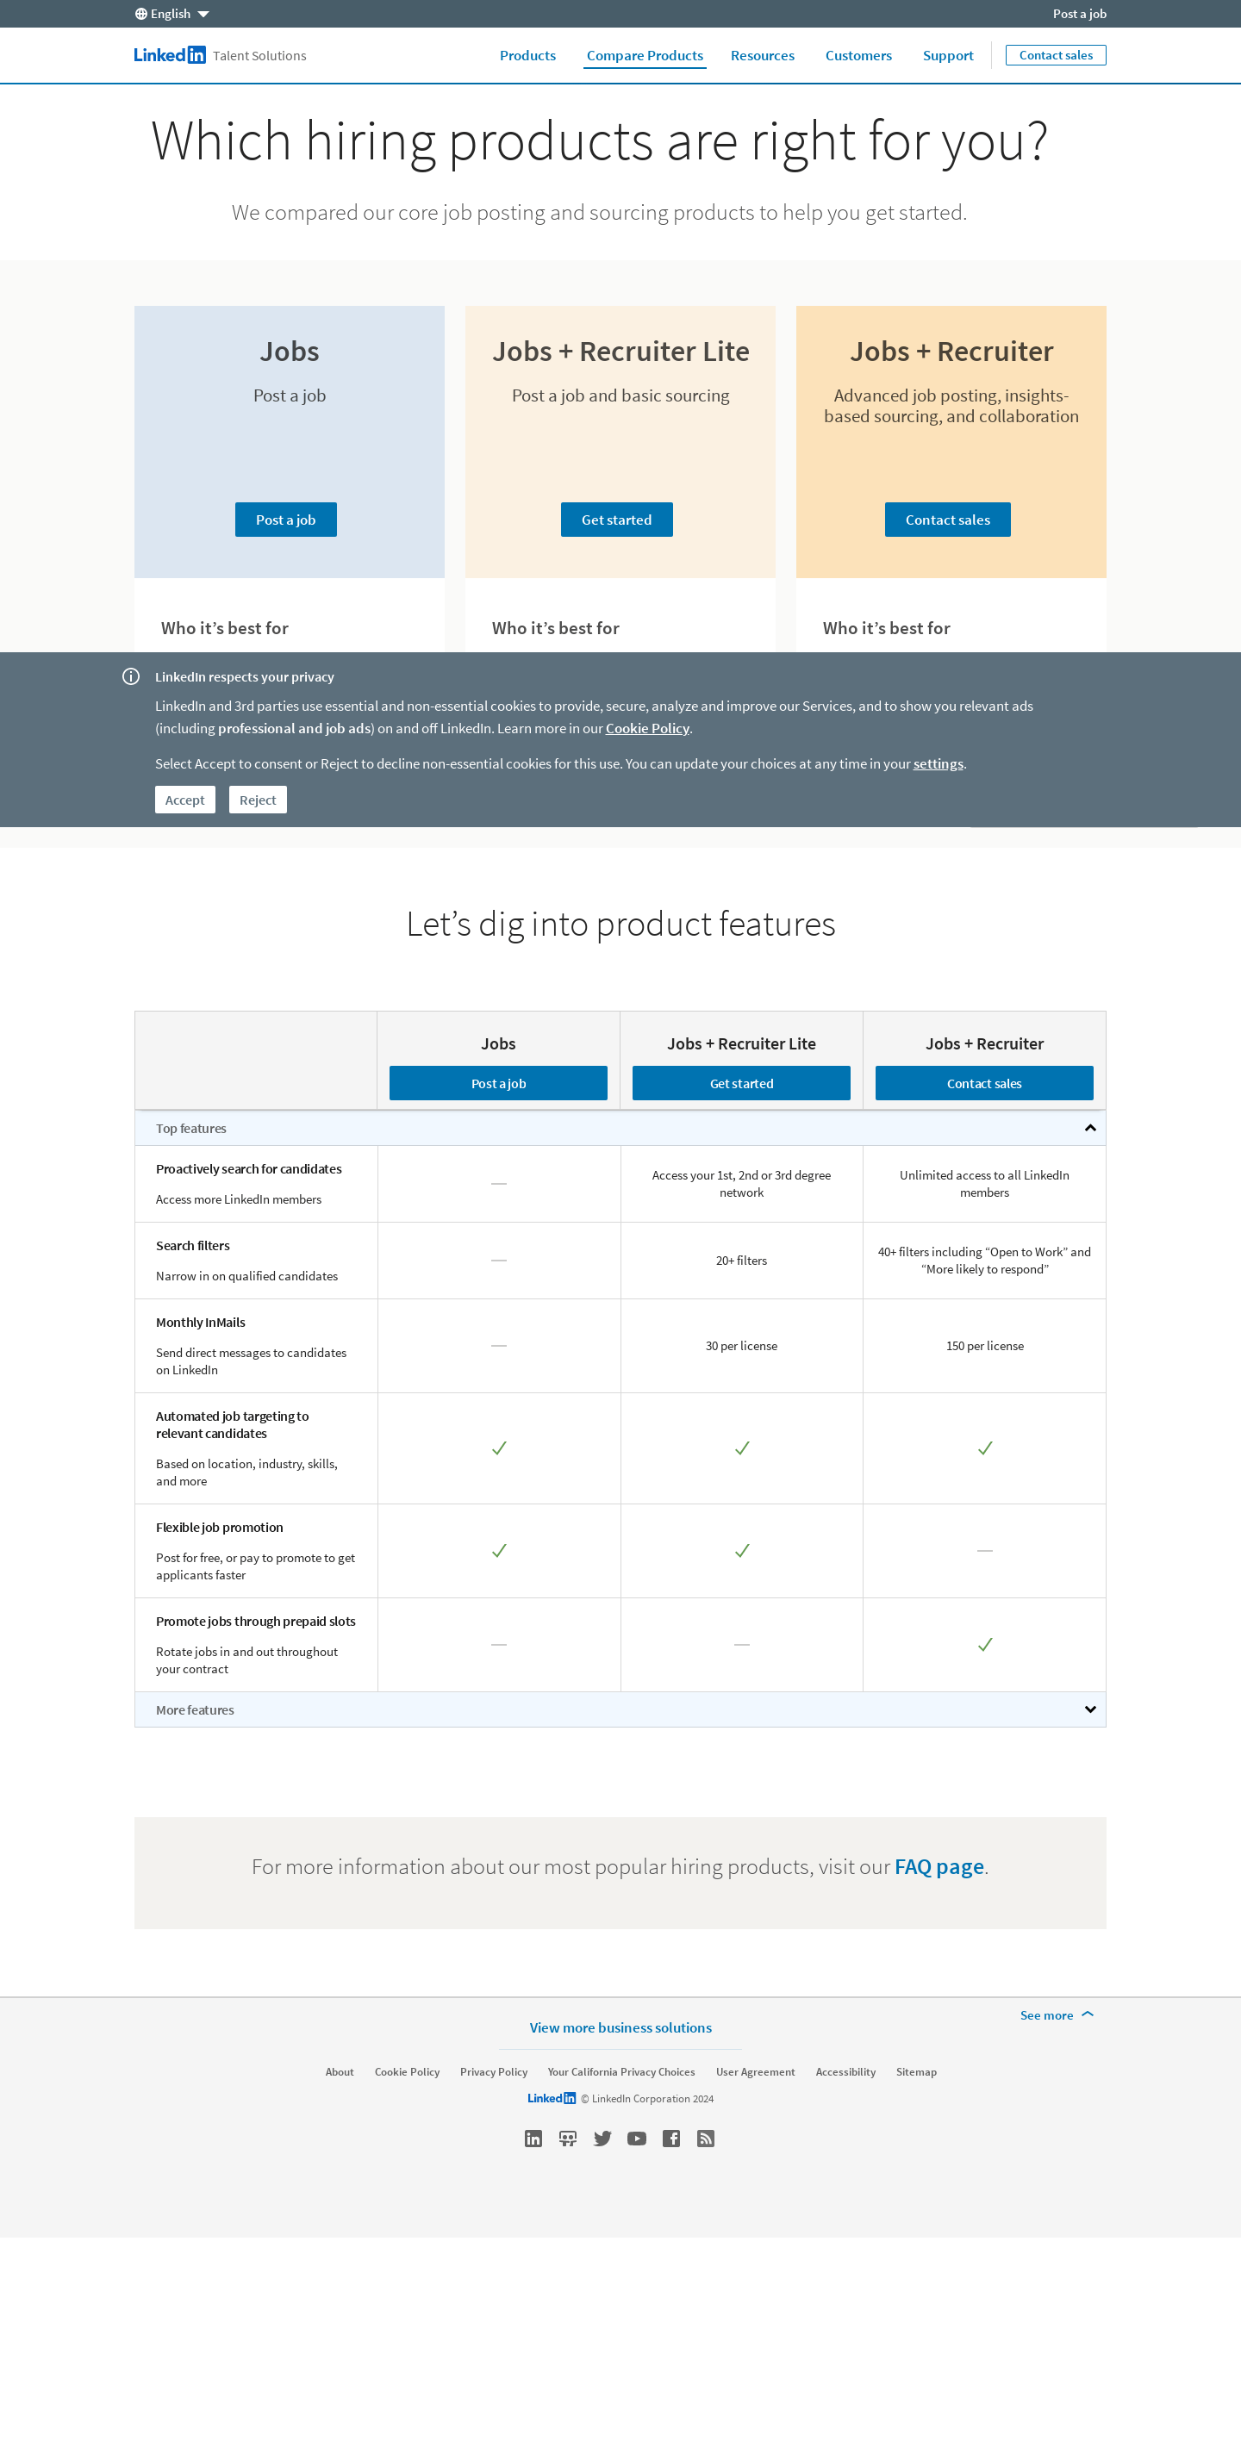Open the Twitter social icon in footer
The width and height of the screenshot is (1241, 2447).
point(602,2139)
